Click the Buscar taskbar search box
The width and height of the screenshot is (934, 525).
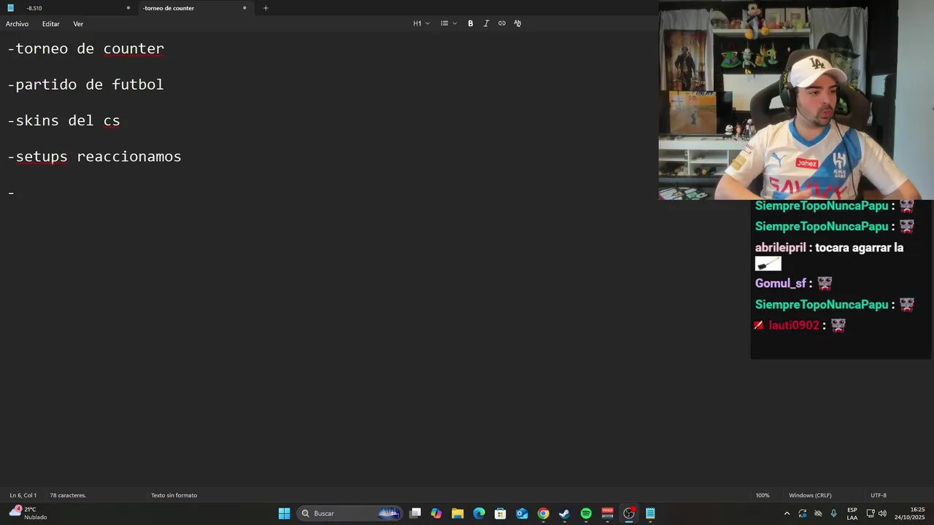350,513
